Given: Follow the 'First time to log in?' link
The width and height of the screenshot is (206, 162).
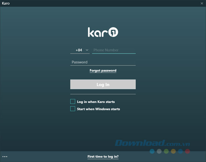Looking at the screenshot, I should [103, 157].
